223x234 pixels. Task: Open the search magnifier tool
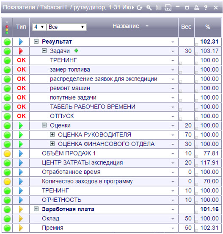pos(149,8)
